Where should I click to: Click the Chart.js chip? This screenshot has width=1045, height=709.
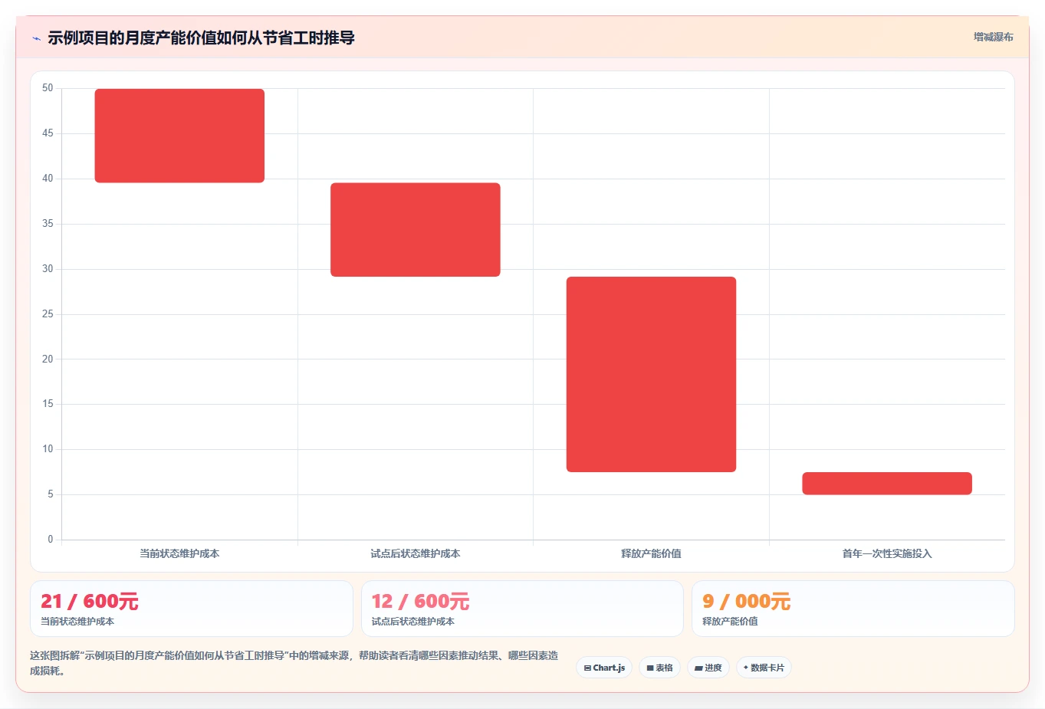point(604,668)
